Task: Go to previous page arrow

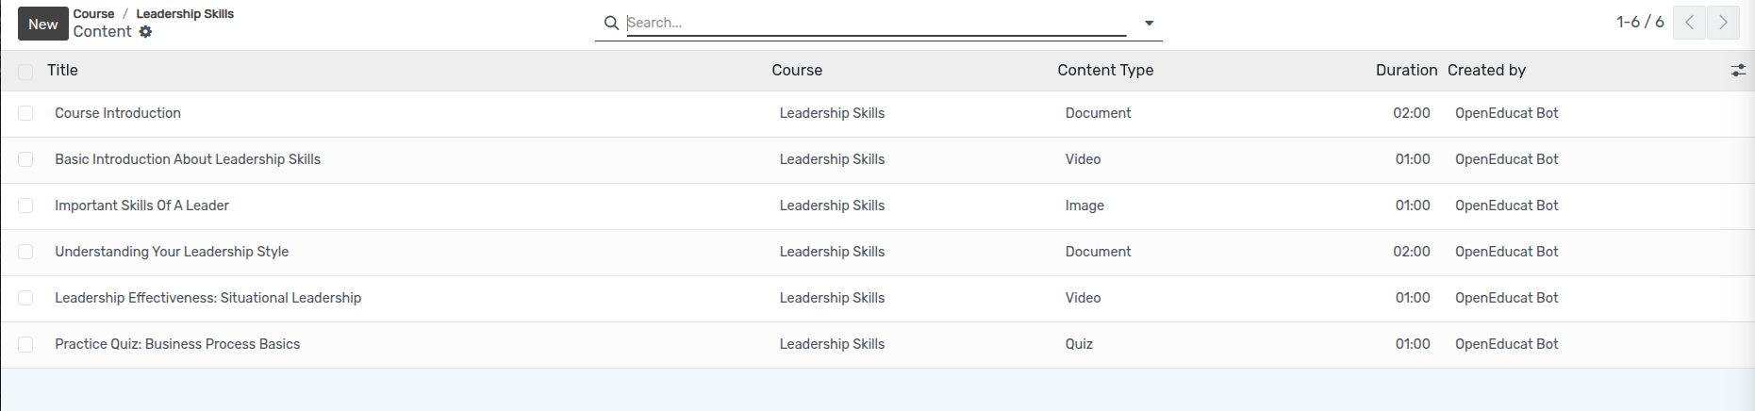Action: point(1689,23)
